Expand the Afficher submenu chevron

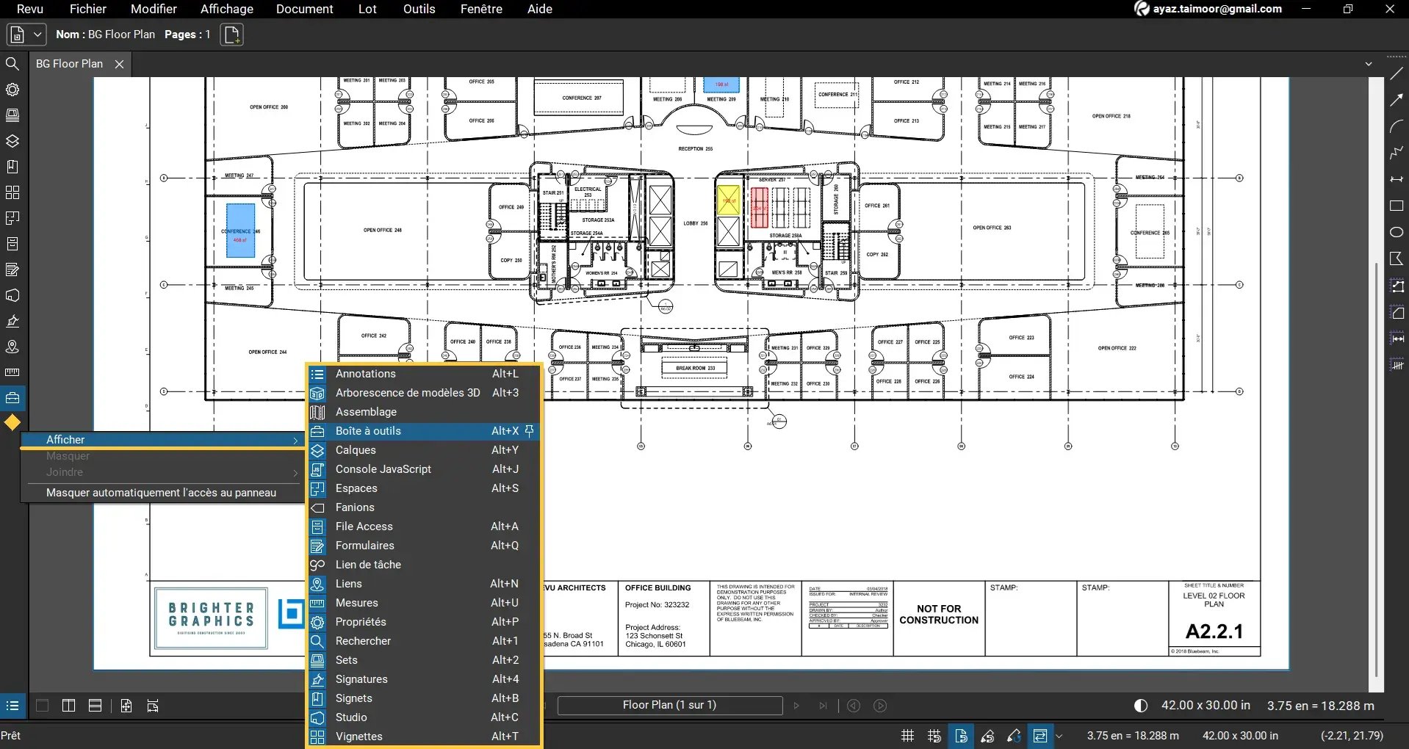(295, 439)
